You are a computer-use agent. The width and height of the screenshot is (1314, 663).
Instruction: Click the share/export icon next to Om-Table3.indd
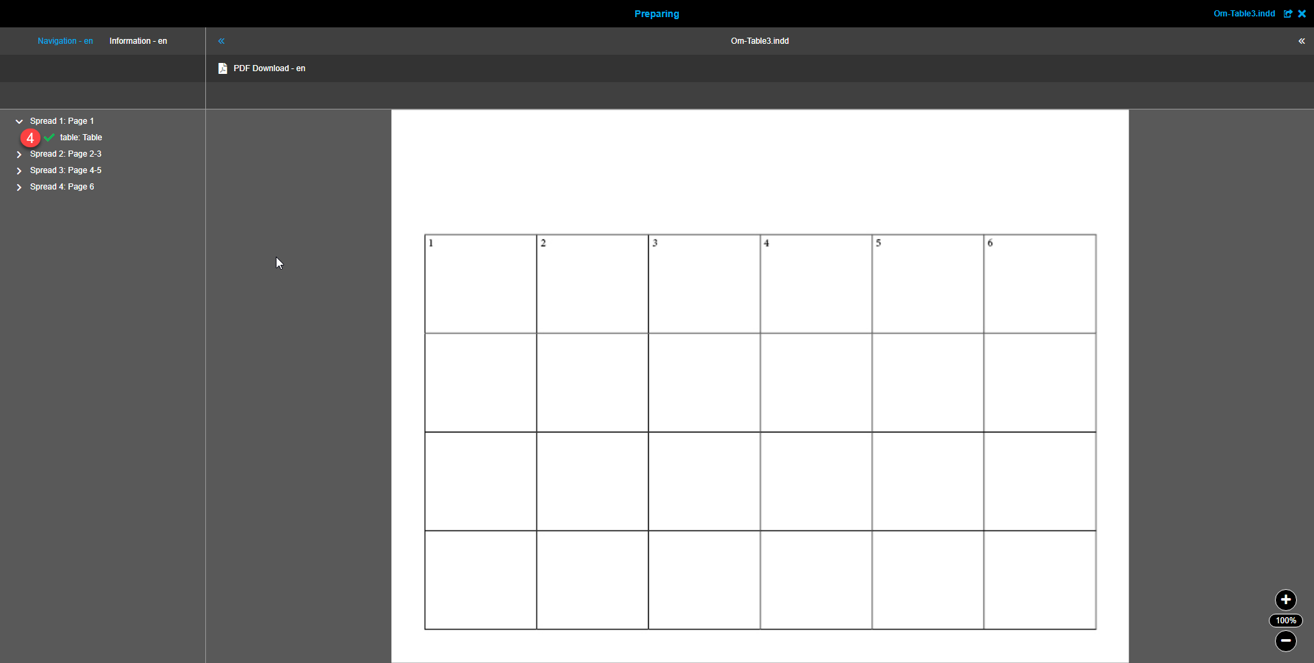pos(1289,14)
